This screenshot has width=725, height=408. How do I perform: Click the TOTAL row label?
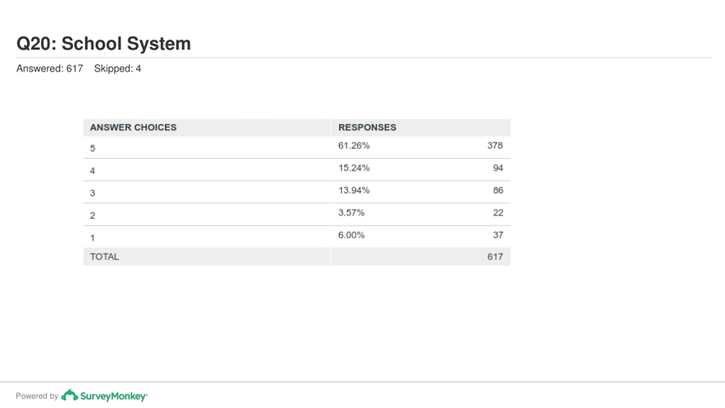tap(105, 257)
